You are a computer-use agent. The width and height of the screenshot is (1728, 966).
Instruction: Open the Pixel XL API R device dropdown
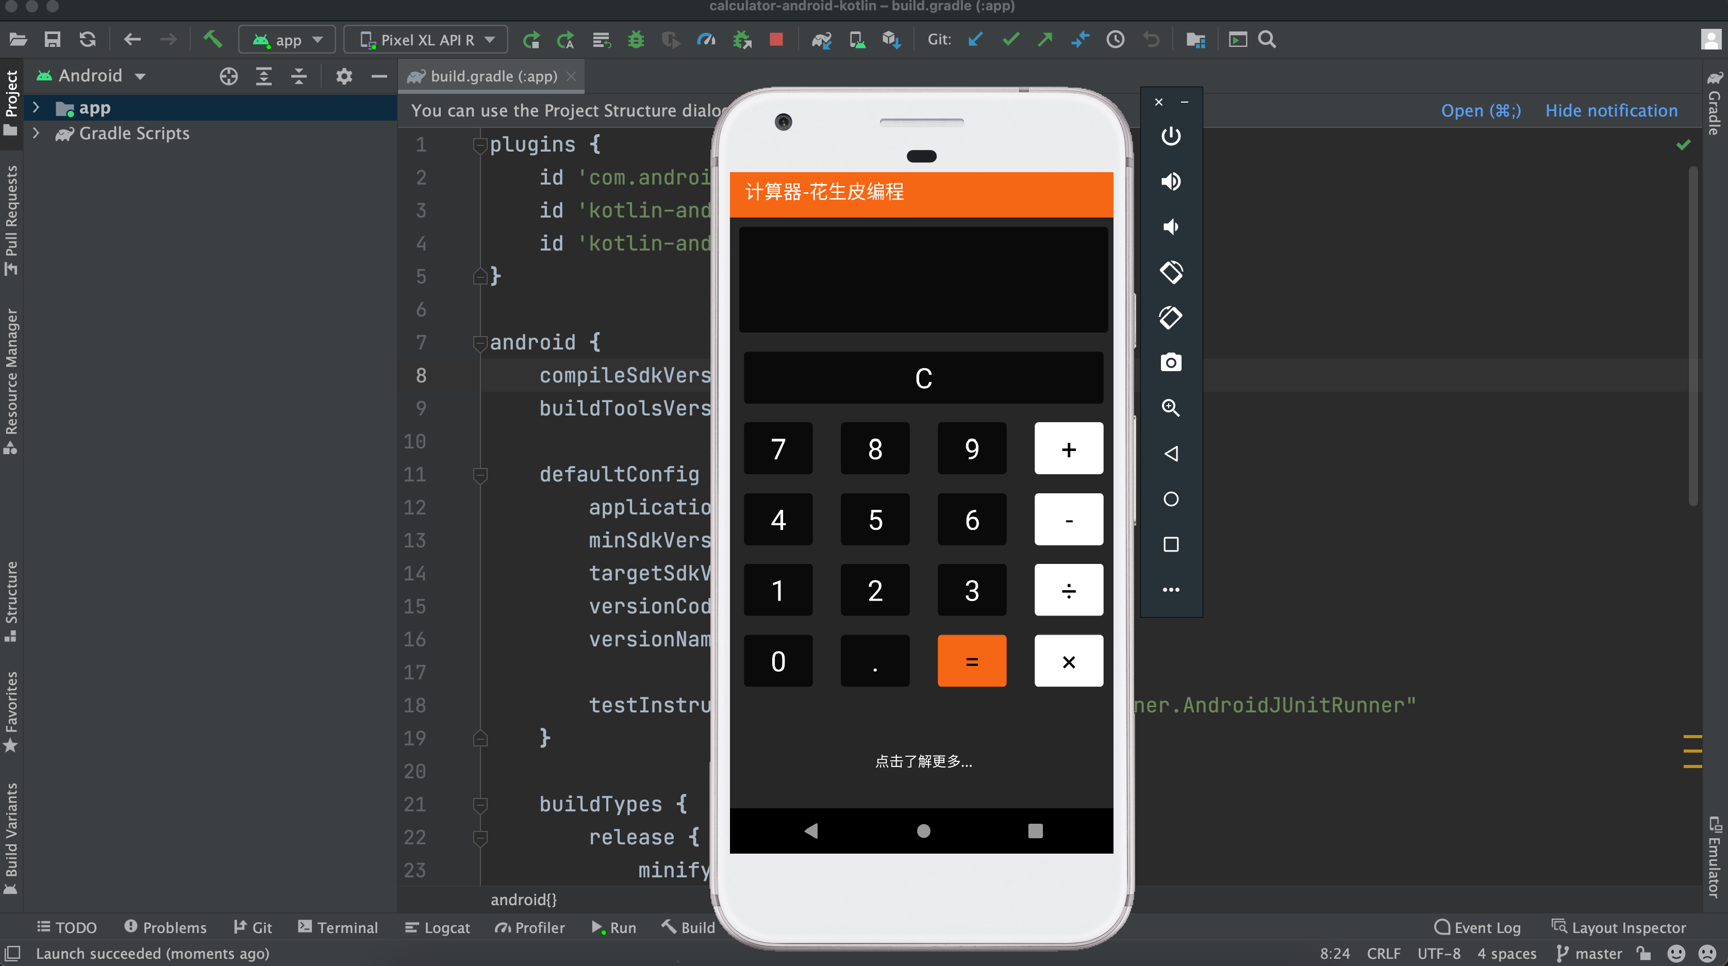click(x=425, y=40)
